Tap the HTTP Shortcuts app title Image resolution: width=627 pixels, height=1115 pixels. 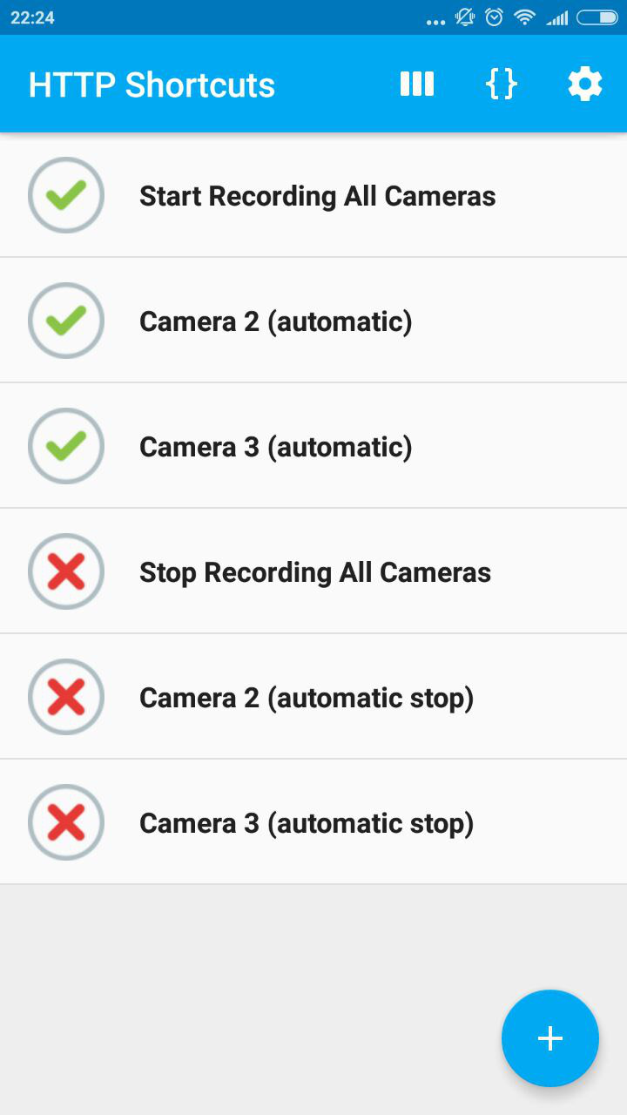152,85
